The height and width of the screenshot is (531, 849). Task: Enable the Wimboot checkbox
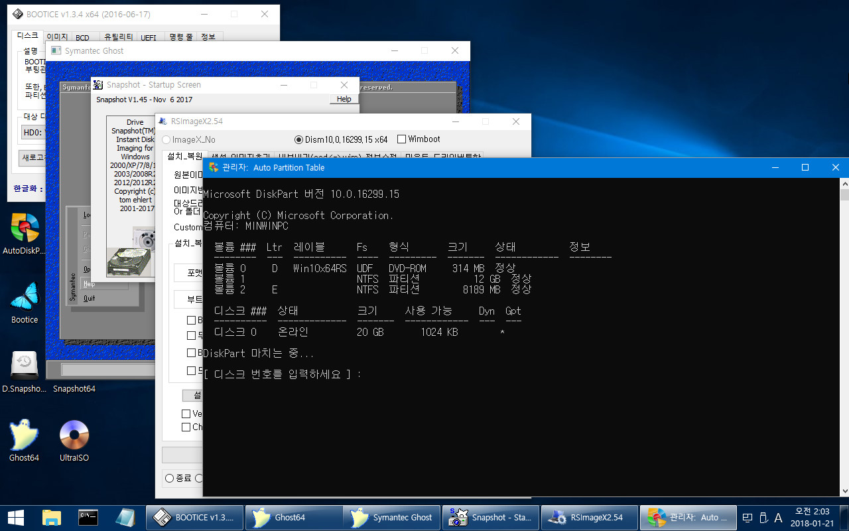pos(419,139)
